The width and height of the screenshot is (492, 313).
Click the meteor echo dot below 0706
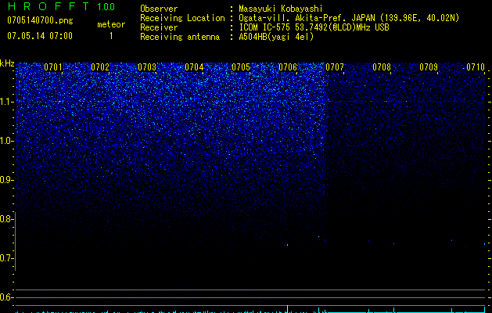coord(287,245)
